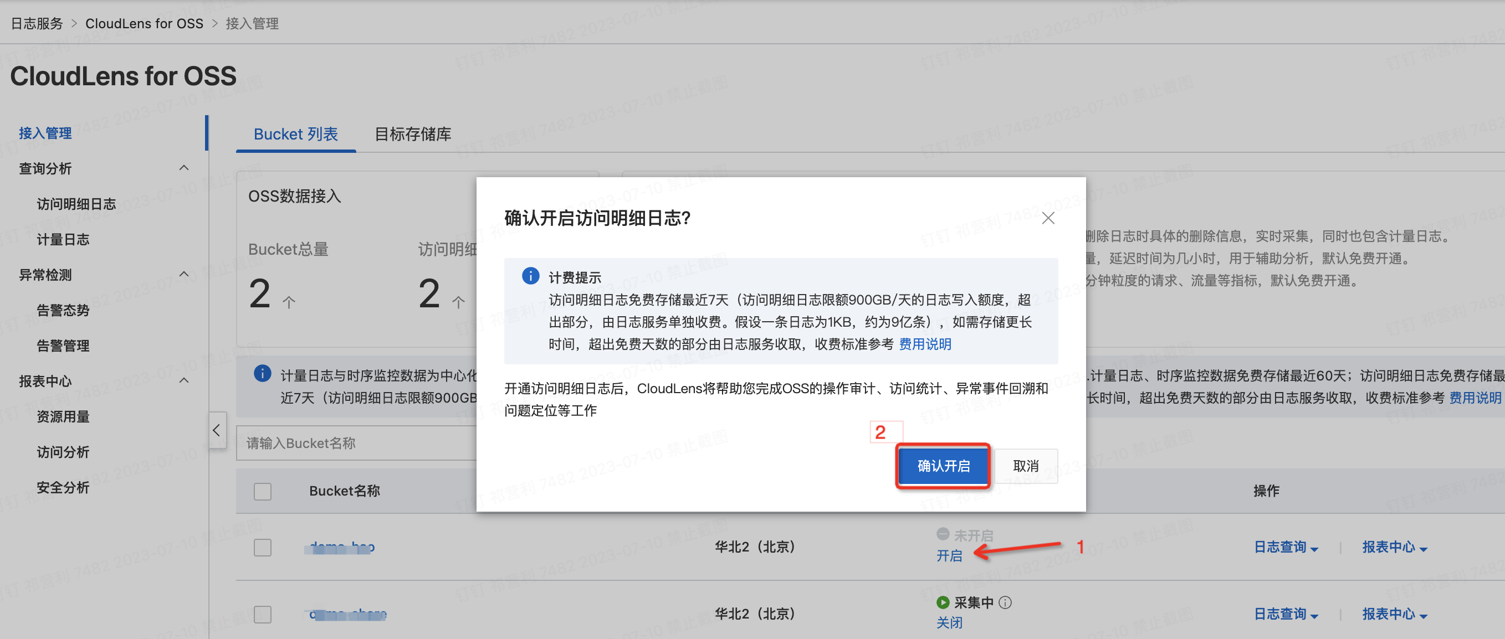Switch to 目标存储库 tab
This screenshot has width=1505, height=639.
(412, 134)
